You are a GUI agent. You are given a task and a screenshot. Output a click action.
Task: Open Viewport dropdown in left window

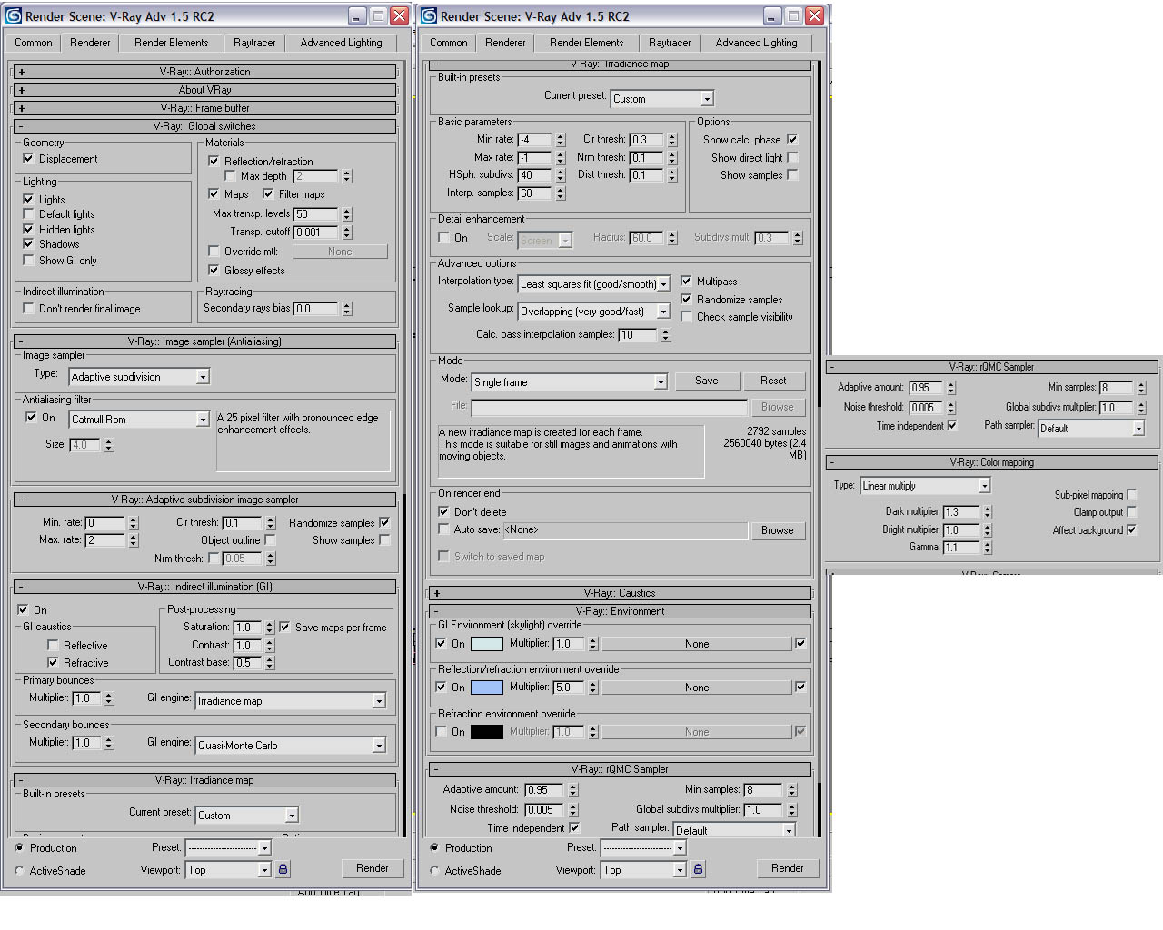(x=228, y=870)
